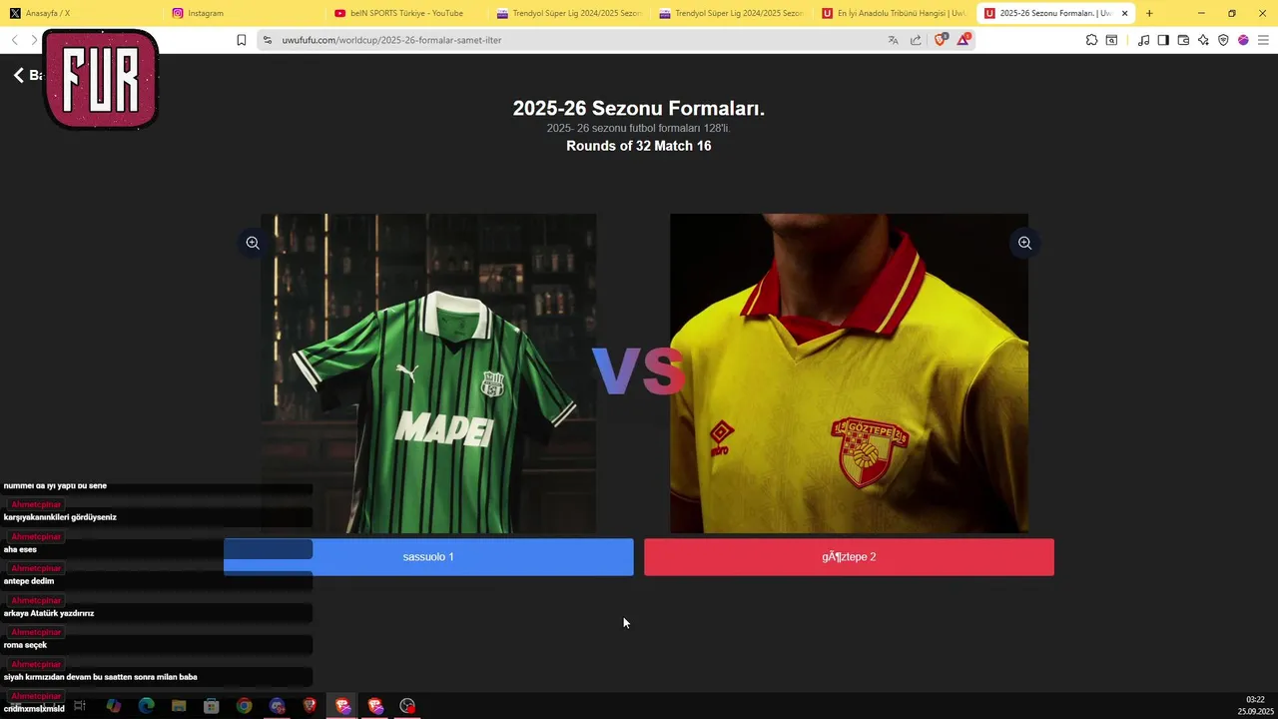The height and width of the screenshot is (719, 1278).
Task: Click the page back chevron at top left
Action: [x=18, y=75]
